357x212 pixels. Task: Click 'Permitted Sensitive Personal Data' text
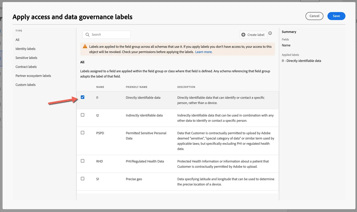coord(146,136)
